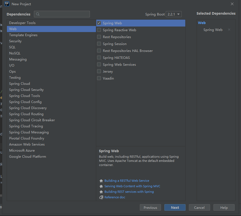Open Building REST services with Spring link
Image resolution: width=241 pixels, height=216 pixels.
129,192
